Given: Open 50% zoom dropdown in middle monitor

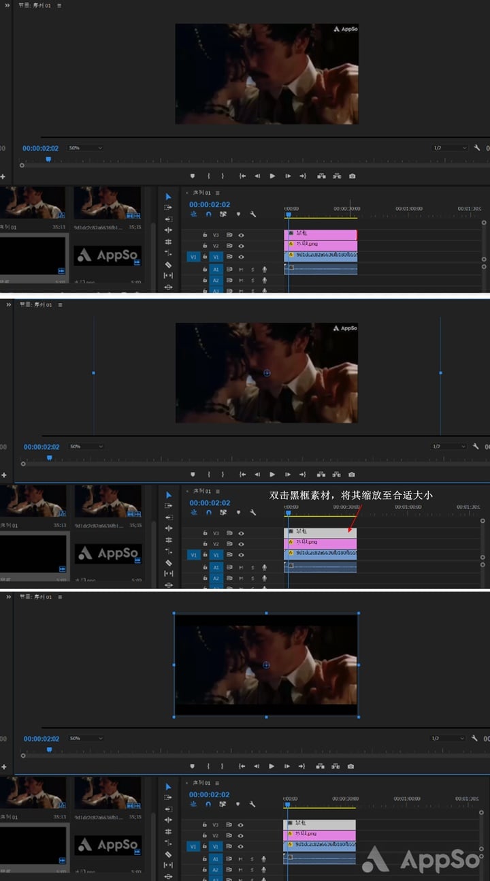Looking at the screenshot, I should (85, 447).
